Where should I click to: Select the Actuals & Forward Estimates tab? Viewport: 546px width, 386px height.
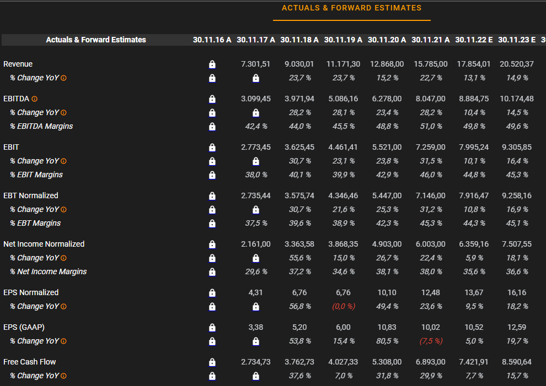pyautogui.click(x=351, y=8)
